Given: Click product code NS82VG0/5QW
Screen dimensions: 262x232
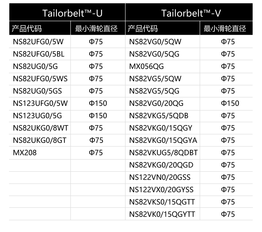Looking at the screenshot, I should coord(155,42).
